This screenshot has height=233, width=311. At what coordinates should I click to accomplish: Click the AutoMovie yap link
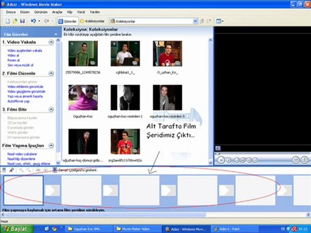(x=18, y=101)
